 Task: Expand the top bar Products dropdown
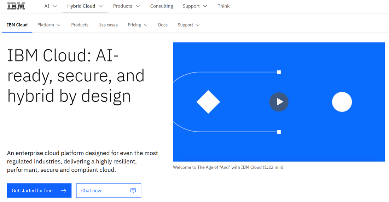(x=126, y=6)
